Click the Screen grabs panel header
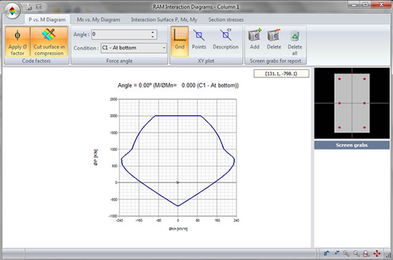 pyautogui.click(x=352, y=145)
